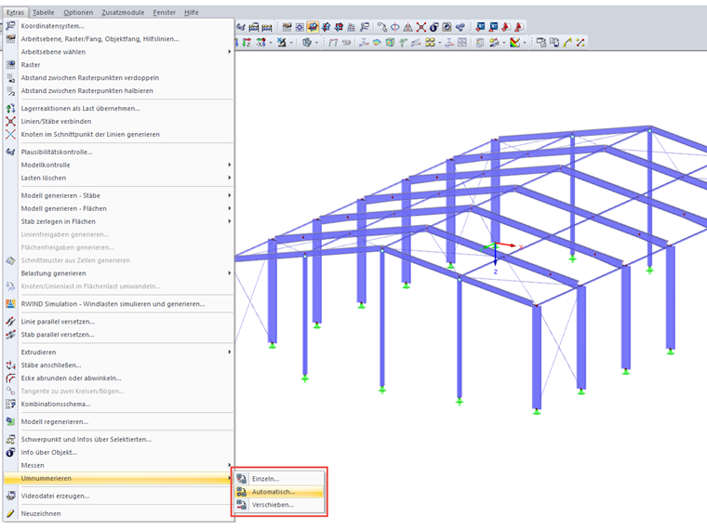This screenshot has width=707, height=530.
Task: Expand the Extrudieren submenu
Action: pyautogui.click(x=118, y=352)
